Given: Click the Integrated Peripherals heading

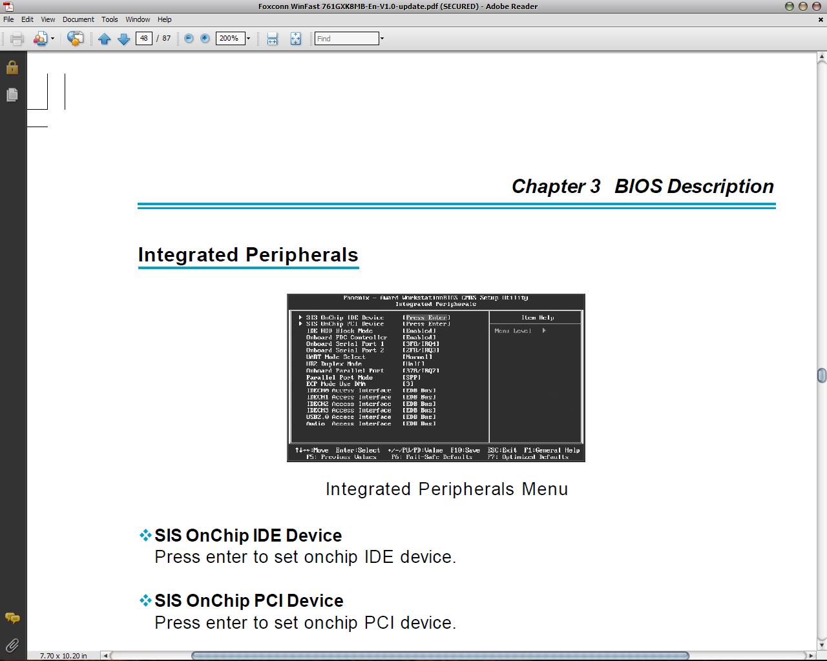Looking at the screenshot, I should pos(248,255).
